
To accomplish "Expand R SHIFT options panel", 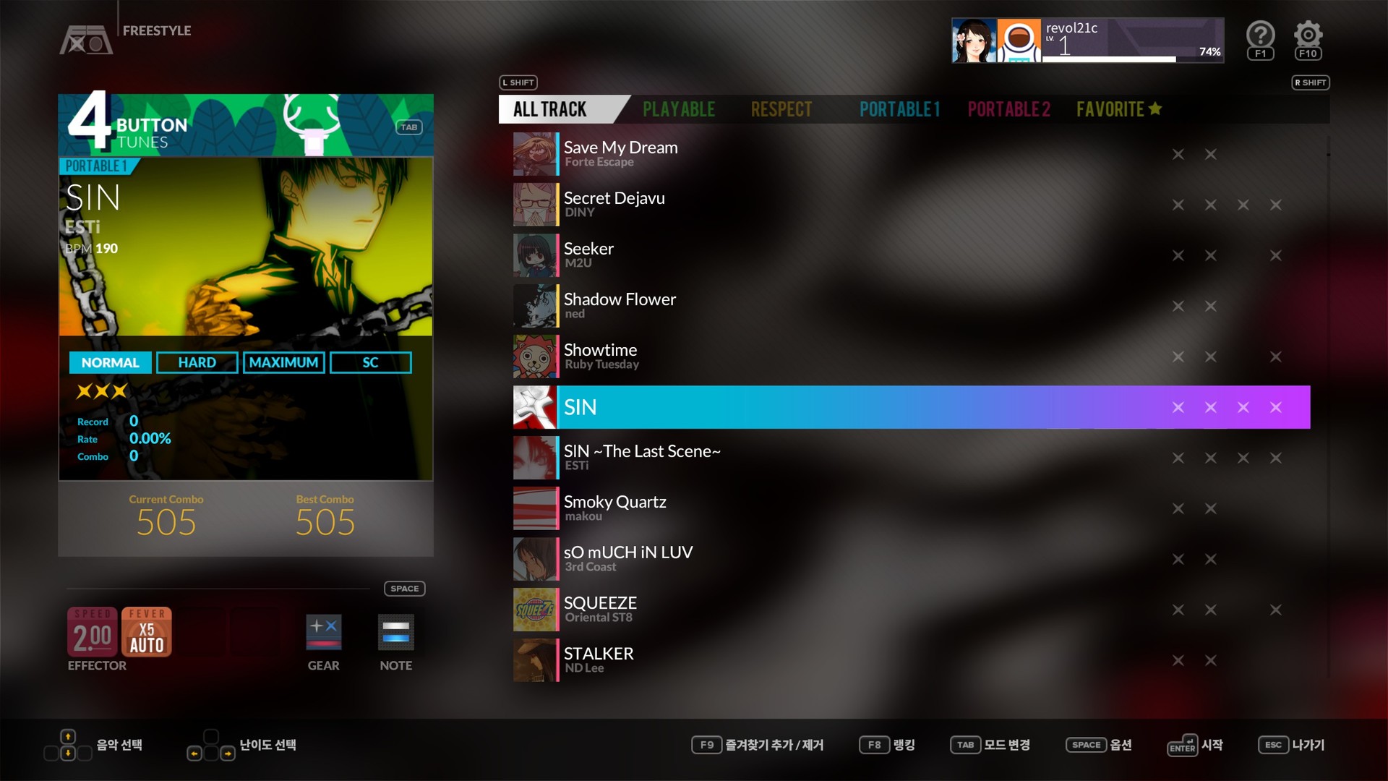I will (1310, 82).
